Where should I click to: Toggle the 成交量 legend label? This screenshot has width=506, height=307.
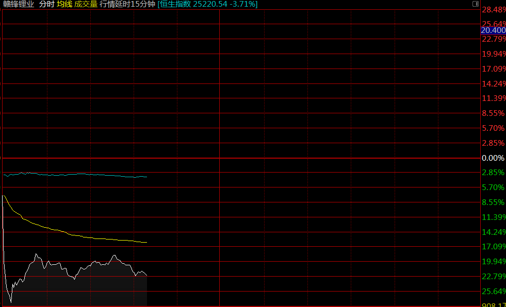[x=86, y=4]
